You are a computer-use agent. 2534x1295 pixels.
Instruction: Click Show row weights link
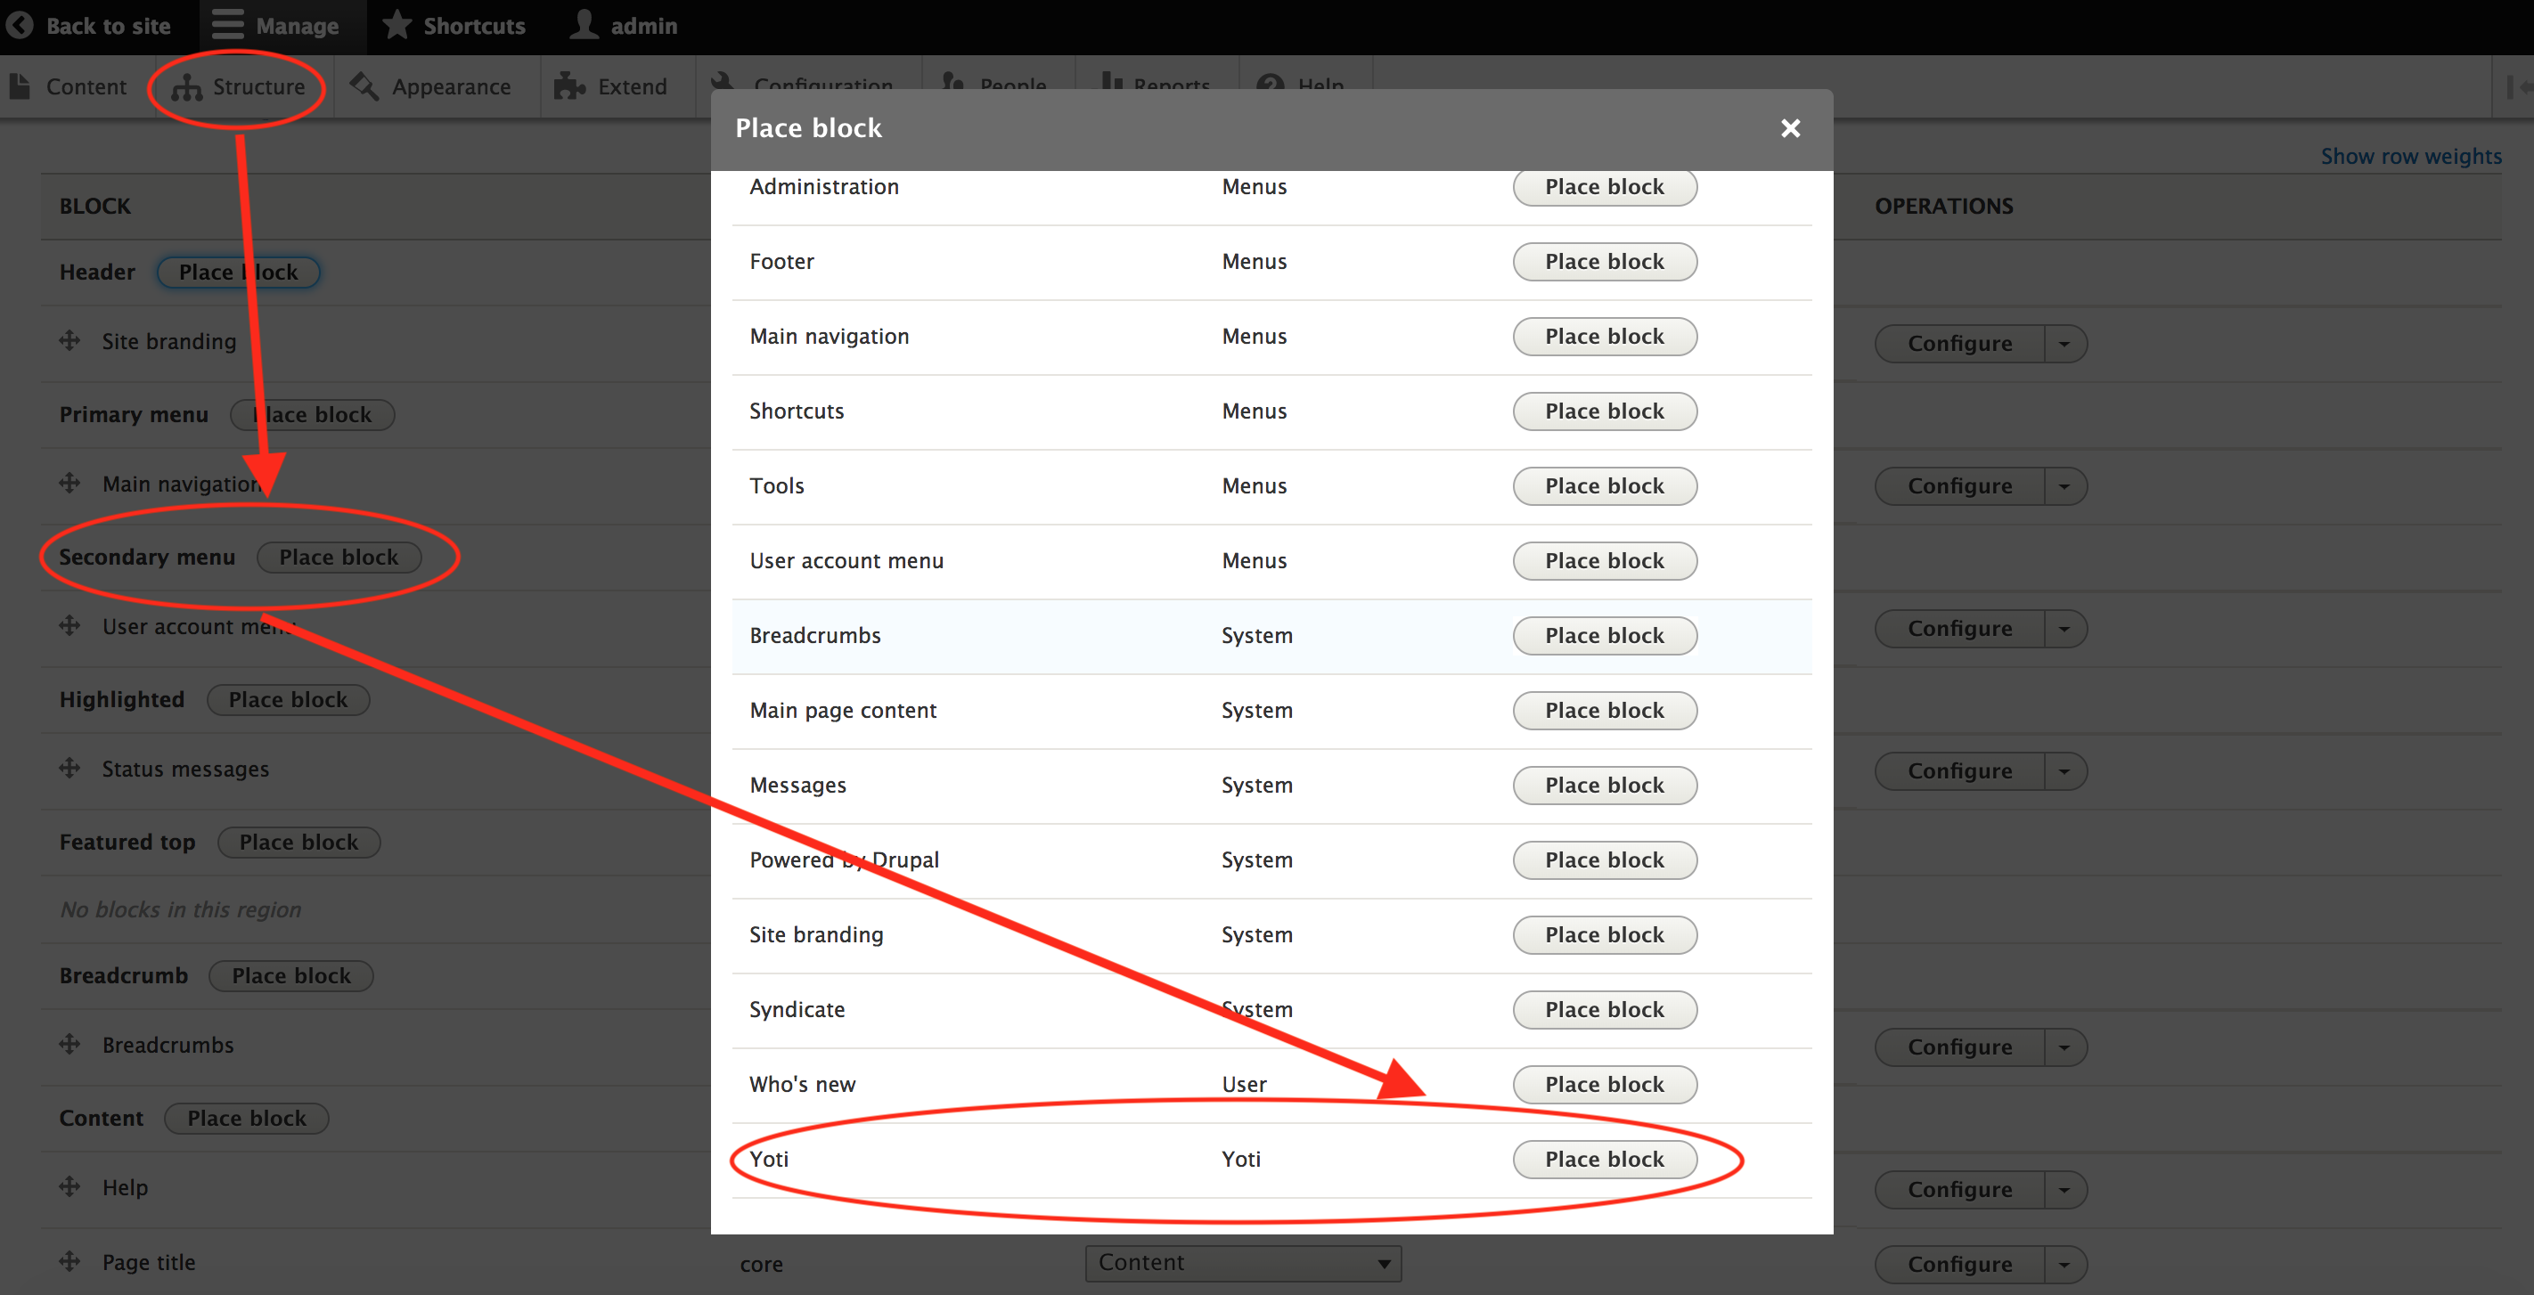tap(2410, 157)
